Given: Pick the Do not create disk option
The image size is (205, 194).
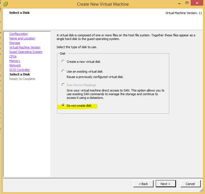Looking at the screenshot, I should point(63,106).
